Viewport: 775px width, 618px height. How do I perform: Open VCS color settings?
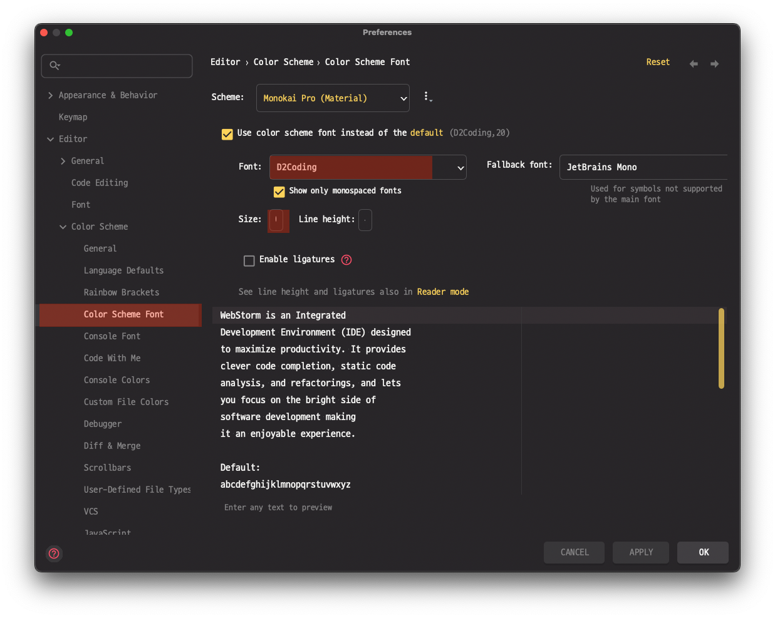point(91,512)
